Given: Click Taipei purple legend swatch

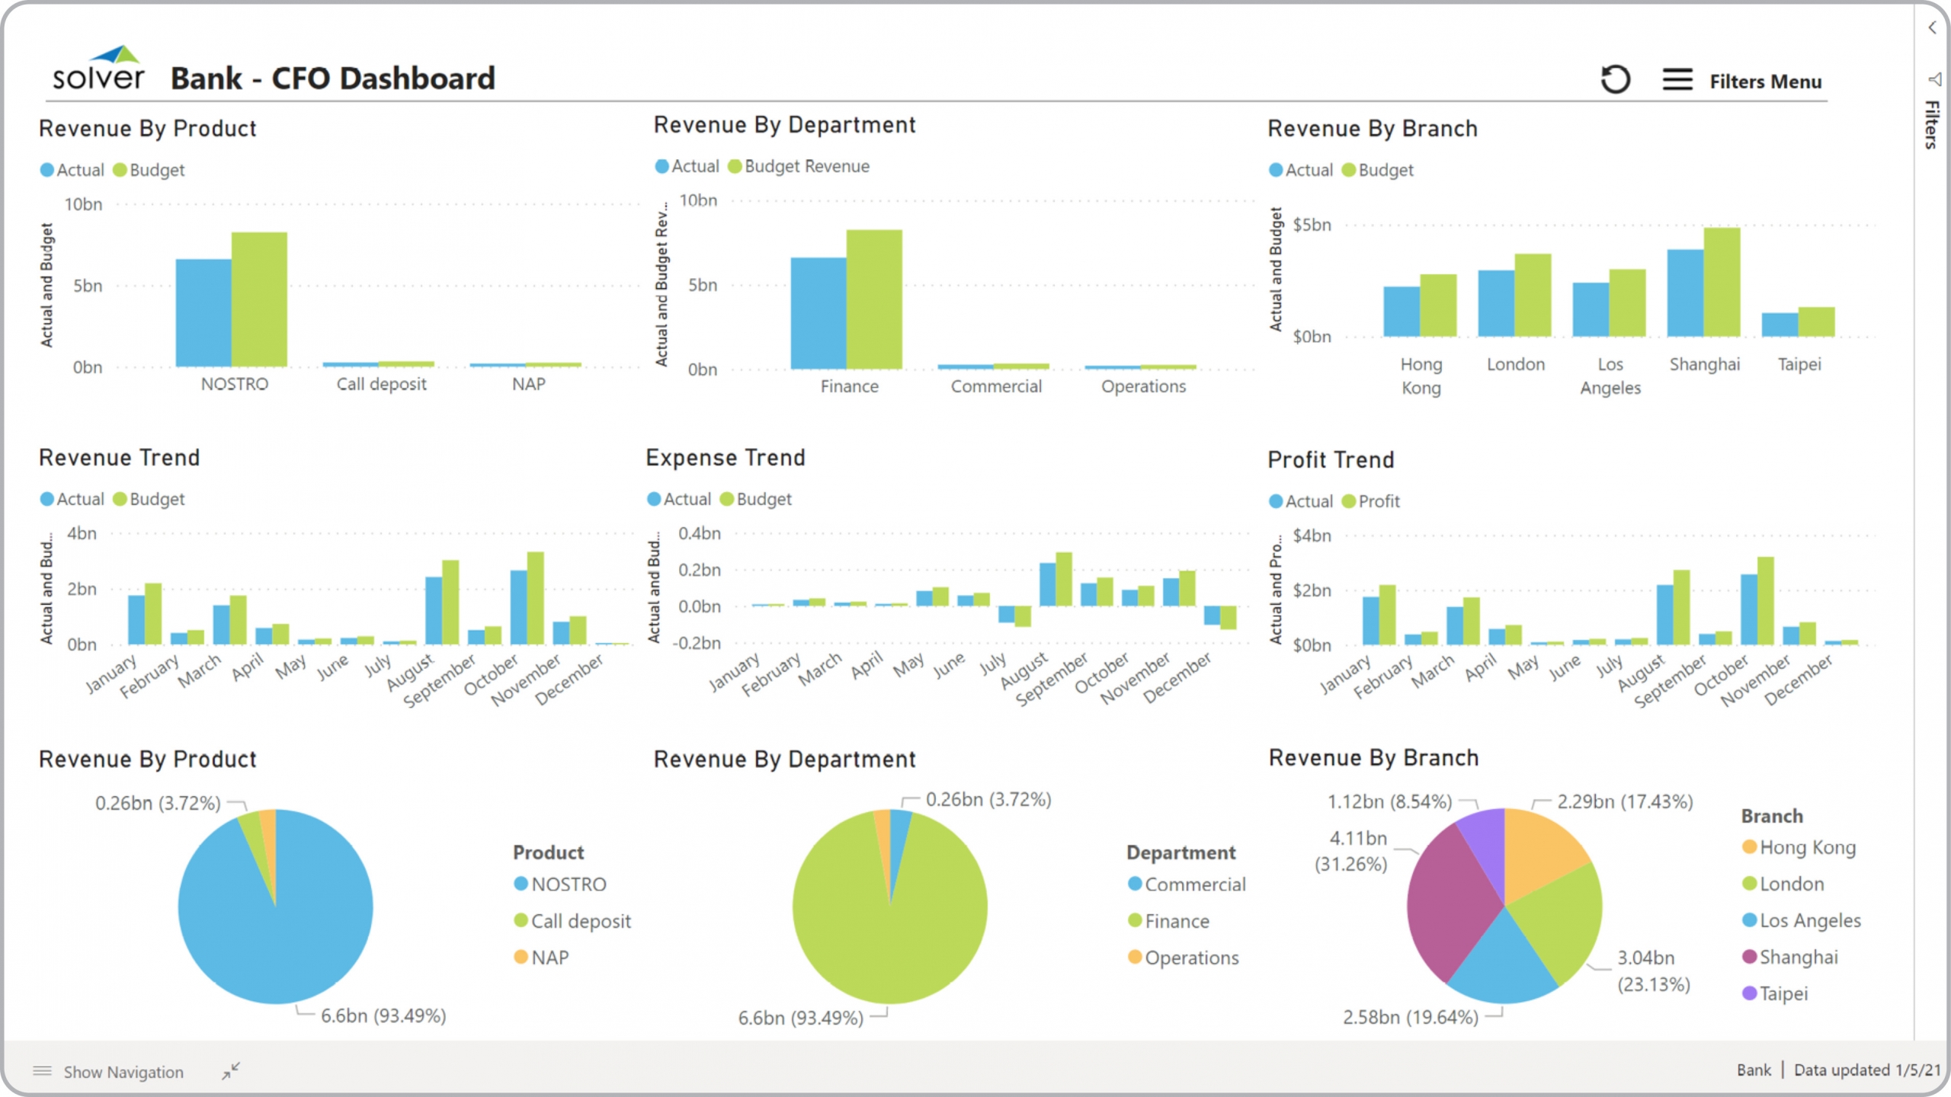Looking at the screenshot, I should pyautogui.click(x=1749, y=993).
